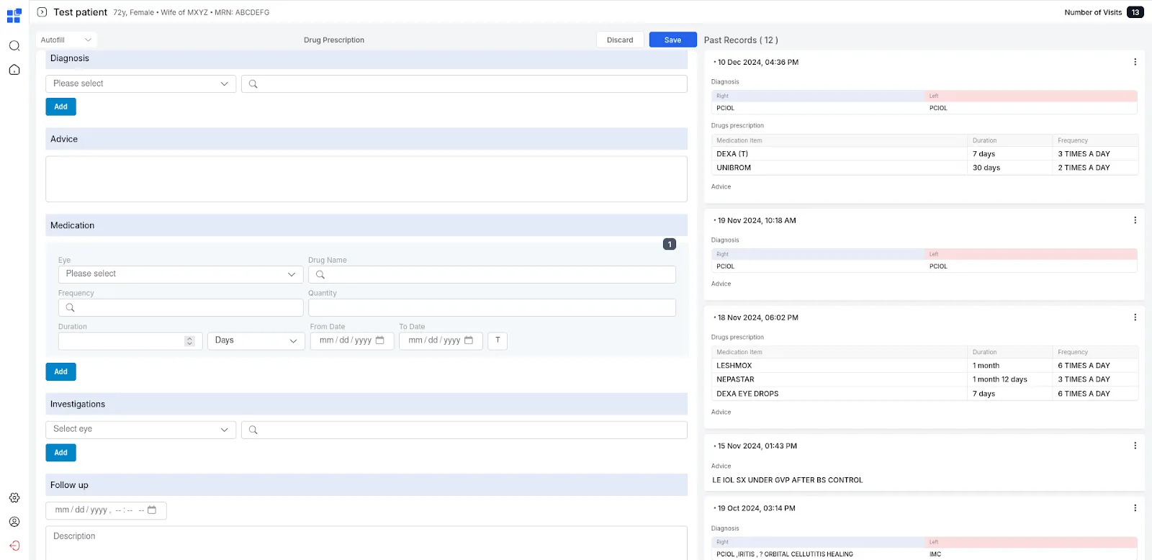
Task: Expand patient details arrow beside Test patient
Action: 42,12
